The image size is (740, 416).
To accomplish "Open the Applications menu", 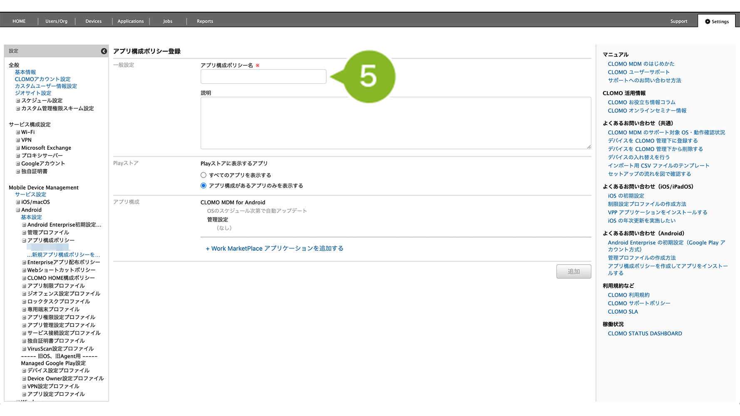I will click(x=131, y=21).
